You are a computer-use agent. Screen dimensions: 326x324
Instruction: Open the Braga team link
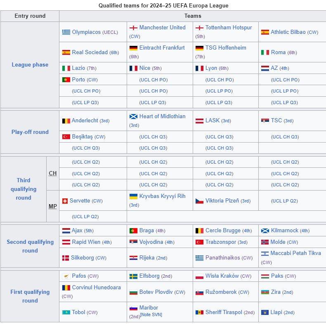click(146, 231)
